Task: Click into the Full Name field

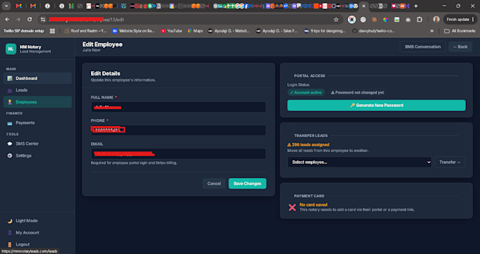Action: 179,107
